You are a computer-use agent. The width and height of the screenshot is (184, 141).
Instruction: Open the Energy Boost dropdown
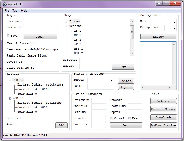(x=174, y=28)
